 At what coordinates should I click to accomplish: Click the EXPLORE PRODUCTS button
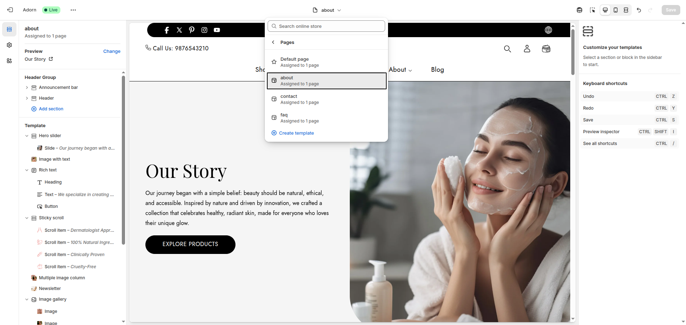(x=190, y=245)
